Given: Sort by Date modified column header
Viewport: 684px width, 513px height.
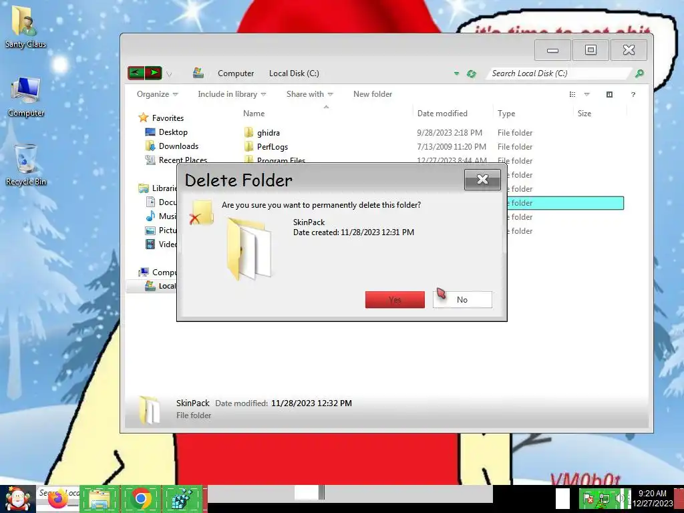Looking at the screenshot, I should pyautogui.click(x=442, y=114).
